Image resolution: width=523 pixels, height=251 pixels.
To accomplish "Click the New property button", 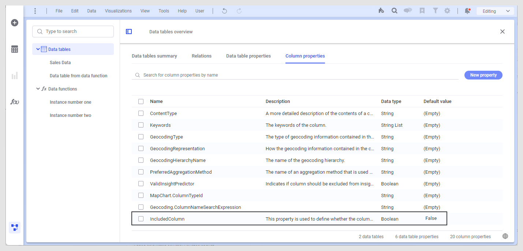I will (x=483, y=75).
